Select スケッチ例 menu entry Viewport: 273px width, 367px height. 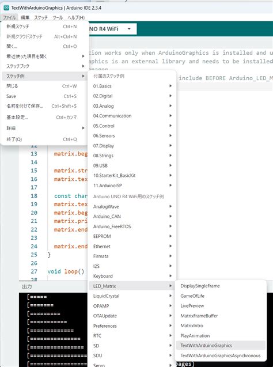pos(44,76)
